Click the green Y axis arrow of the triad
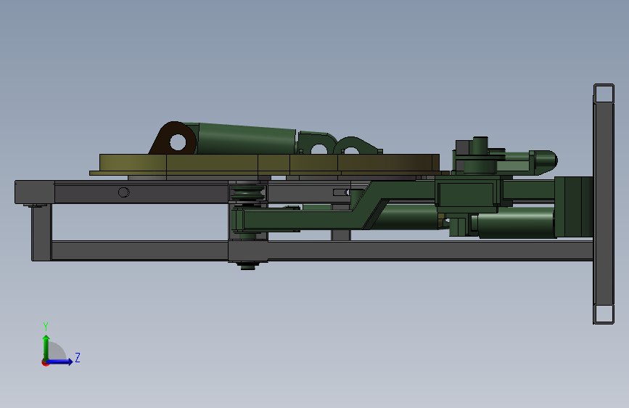629x408 pixels. point(46,347)
